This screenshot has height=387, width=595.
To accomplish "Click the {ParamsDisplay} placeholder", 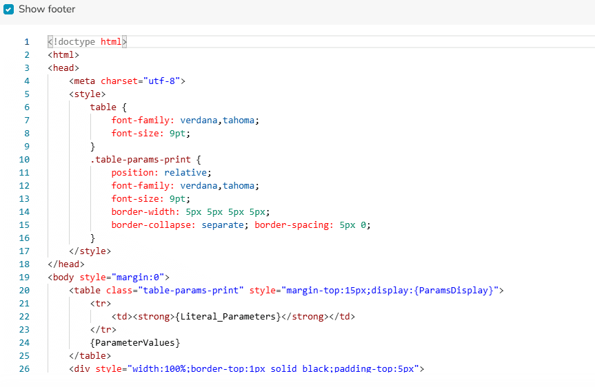I will pyautogui.click(x=456, y=291).
